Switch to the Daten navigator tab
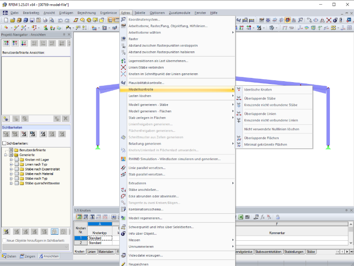 click(9, 256)
